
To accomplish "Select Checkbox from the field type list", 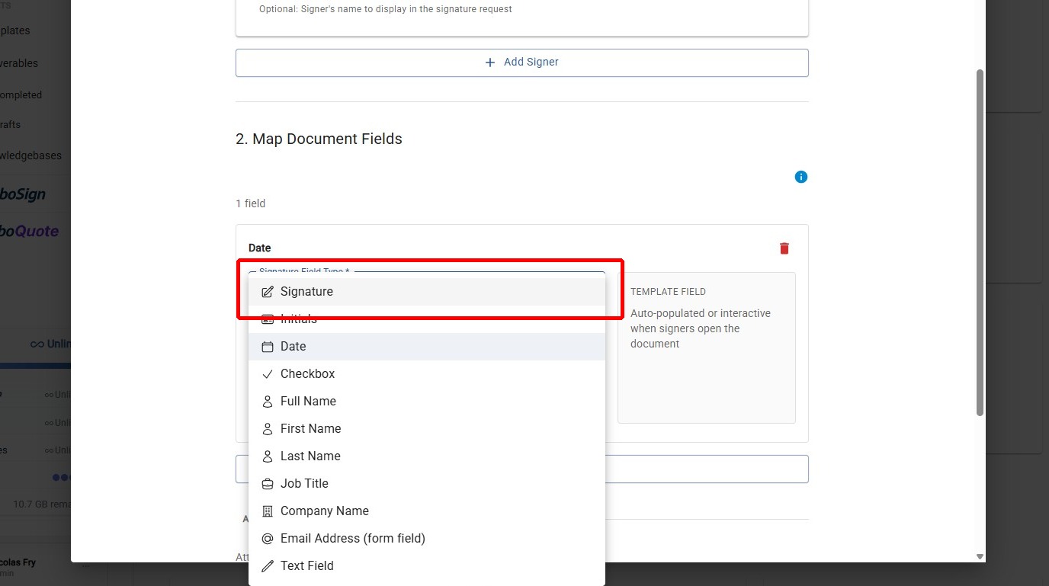I will [307, 373].
